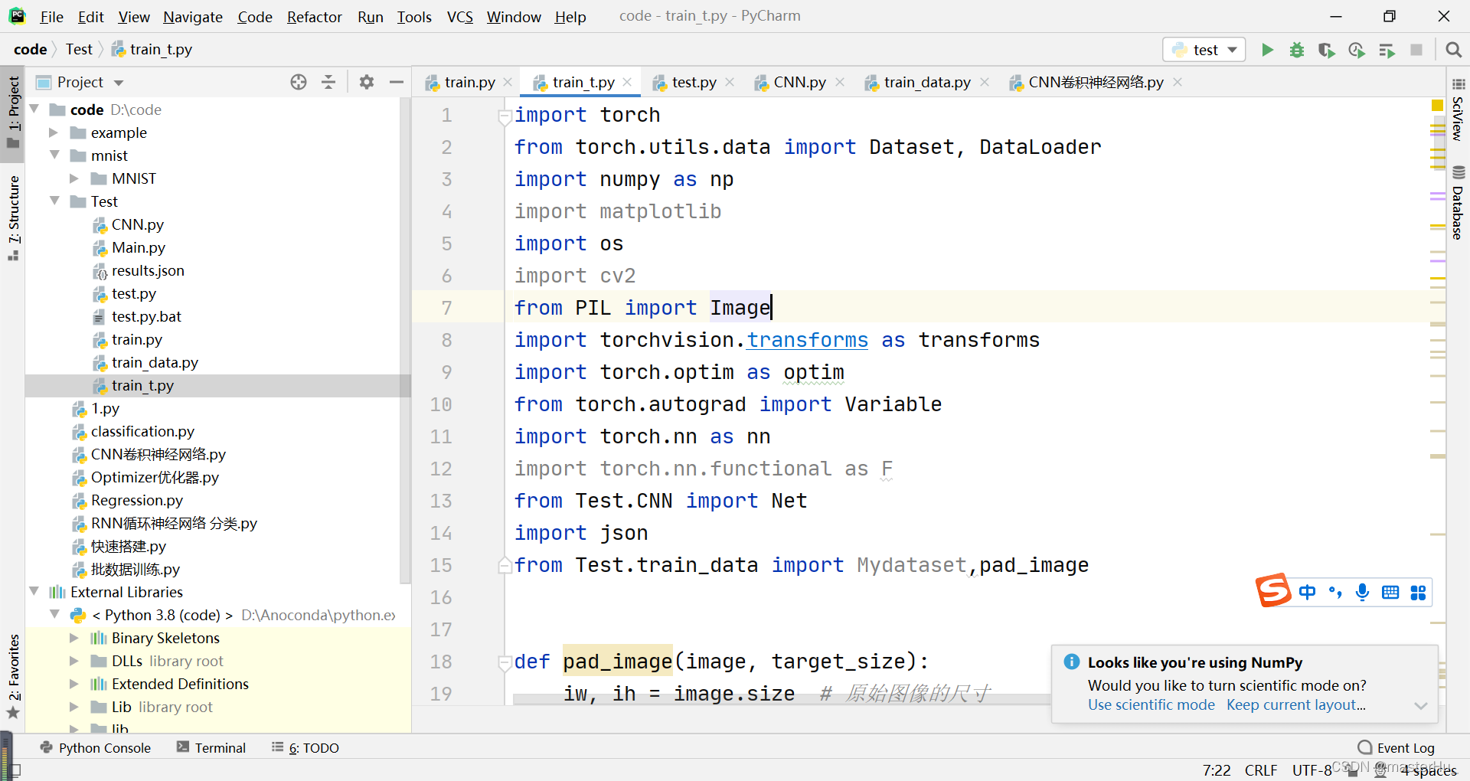The height and width of the screenshot is (781, 1470).
Task: Collapse all in Project panel
Action: click(328, 82)
